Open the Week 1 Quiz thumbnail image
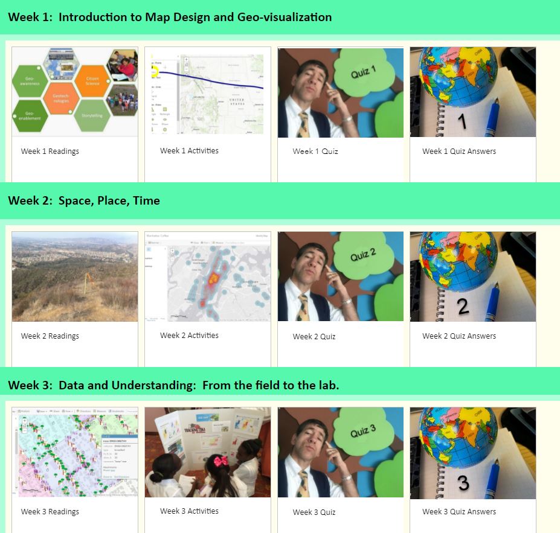This screenshot has width=560, height=533. tap(340, 92)
